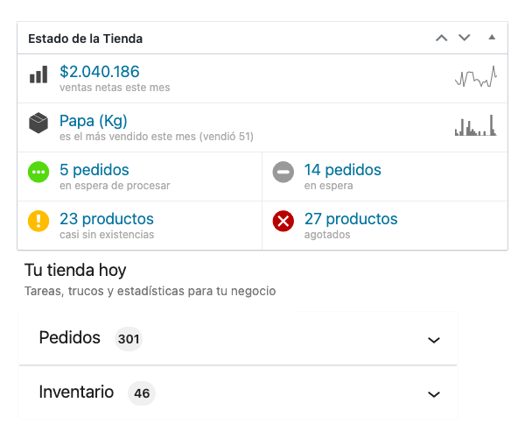525x438 pixels.
Task: Click the yellow low stock warning icon
Action: pyautogui.click(x=38, y=222)
